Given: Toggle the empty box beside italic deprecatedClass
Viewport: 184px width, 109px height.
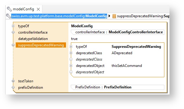Looking at the screenshot, I should [71, 59].
